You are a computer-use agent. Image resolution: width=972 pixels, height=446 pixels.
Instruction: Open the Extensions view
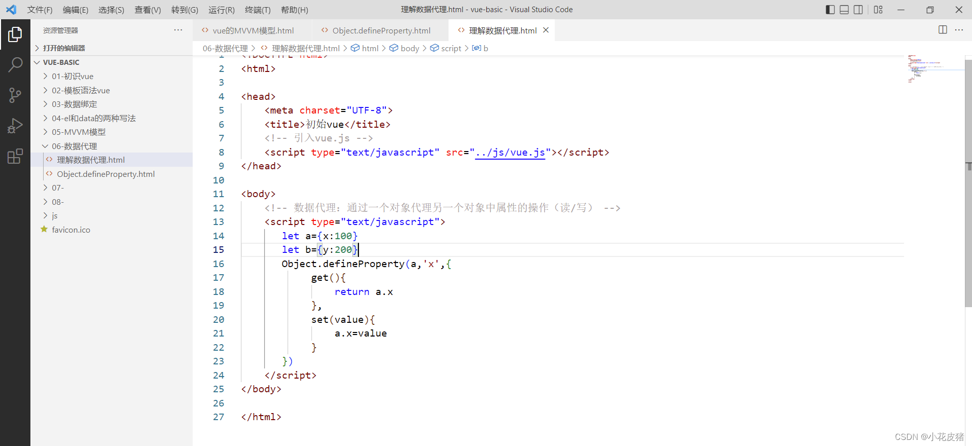pyautogui.click(x=15, y=156)
